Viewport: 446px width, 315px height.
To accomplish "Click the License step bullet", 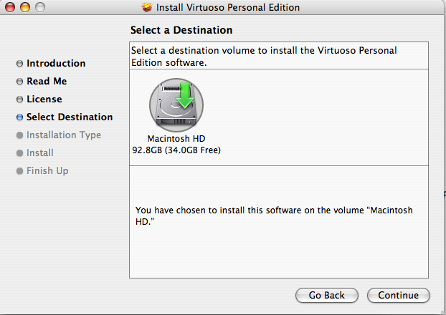I will point(19,99).
